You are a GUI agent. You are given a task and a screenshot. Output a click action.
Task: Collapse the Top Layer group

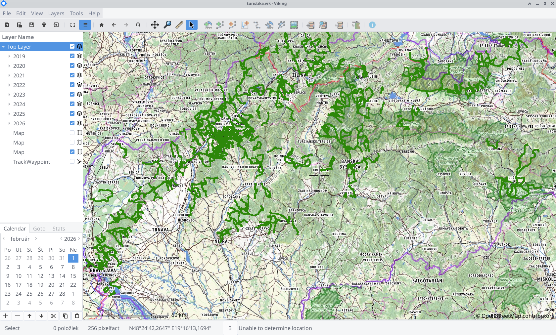[3, 47]
